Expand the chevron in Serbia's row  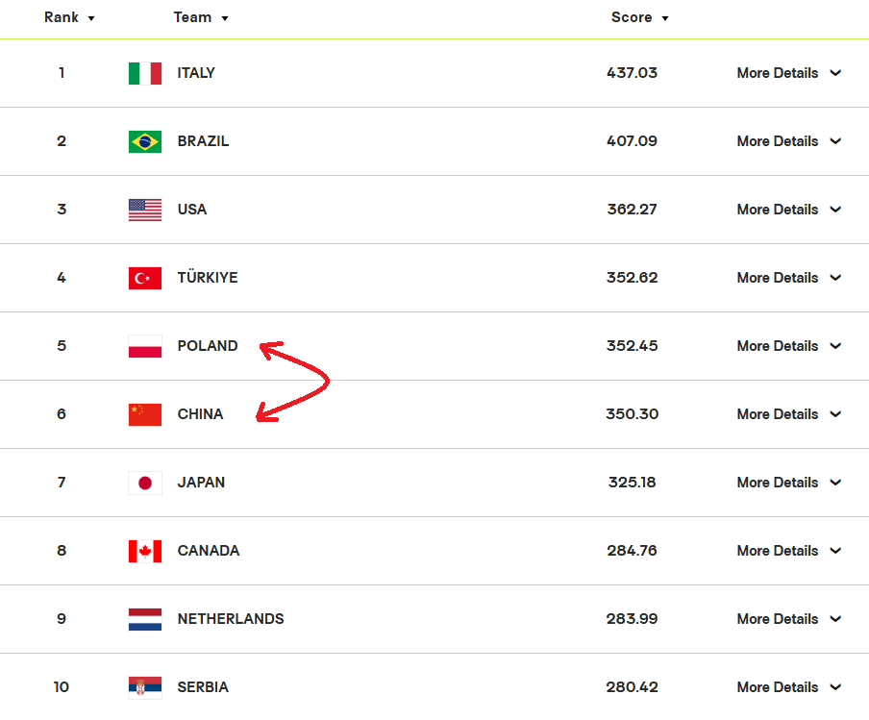835,686
